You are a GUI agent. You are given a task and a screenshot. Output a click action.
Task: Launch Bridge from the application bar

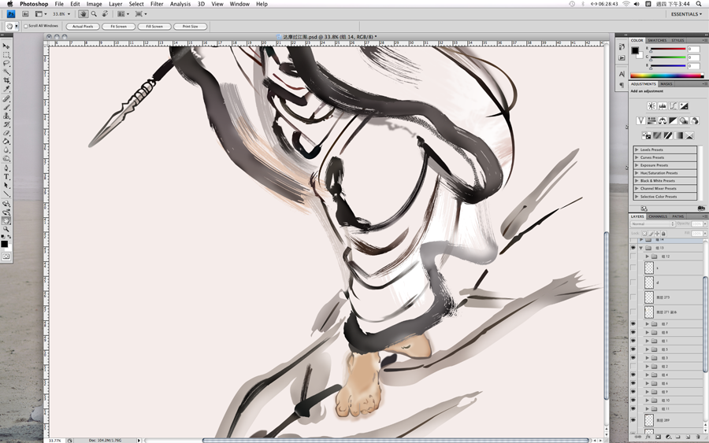25,14
